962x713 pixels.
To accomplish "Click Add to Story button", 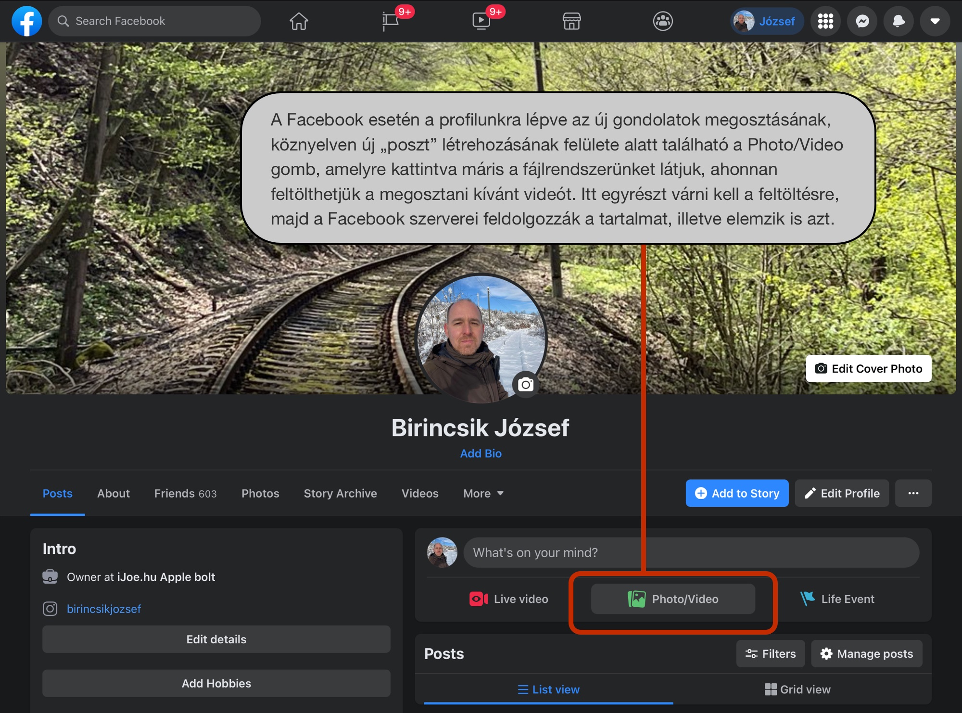I will pos(737,493).
